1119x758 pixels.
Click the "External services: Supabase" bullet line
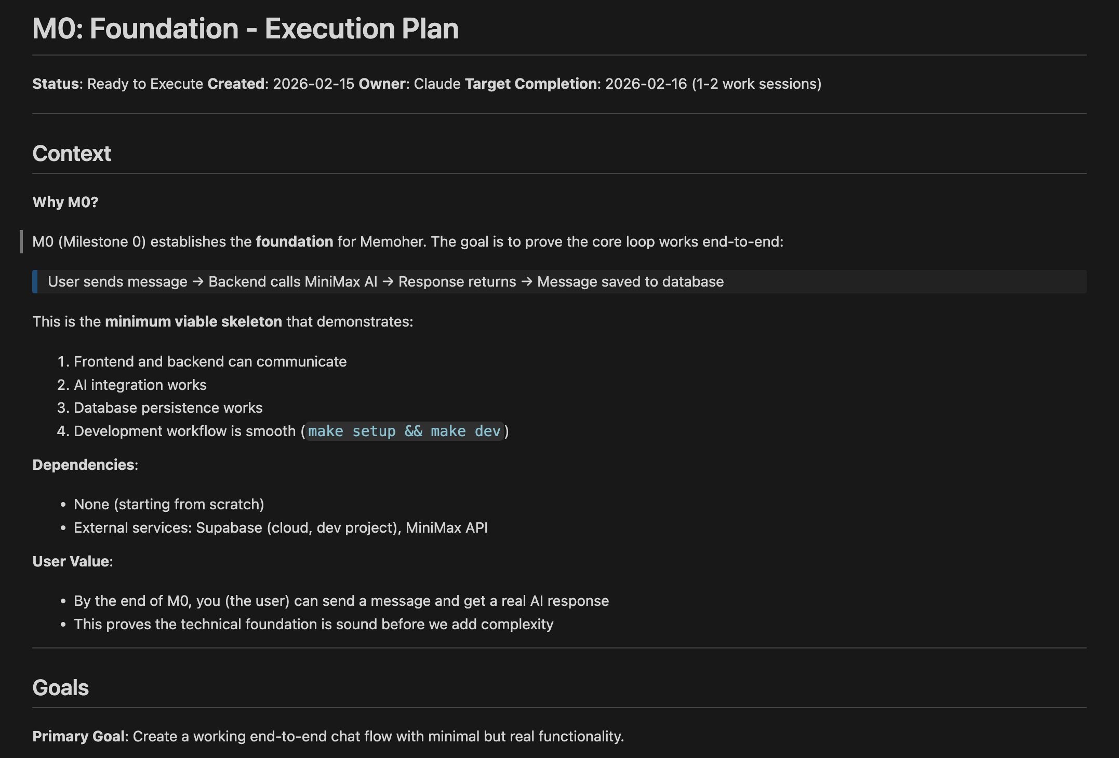281,527
